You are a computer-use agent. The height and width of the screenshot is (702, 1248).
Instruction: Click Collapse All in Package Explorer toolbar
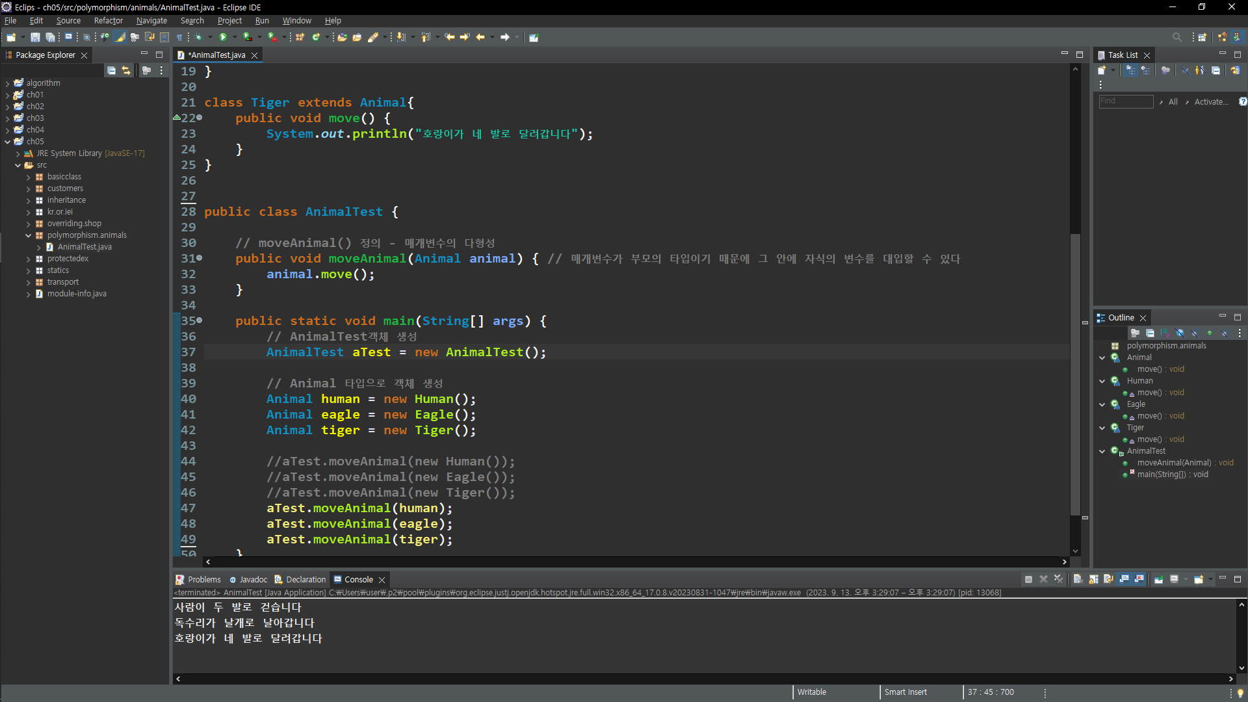click(112, 71)
